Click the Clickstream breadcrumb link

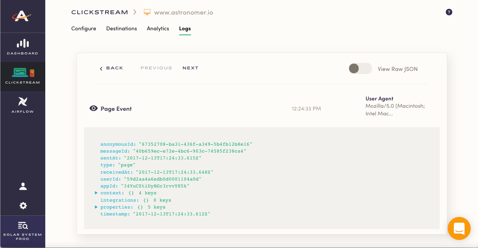click(x=99, y=12)
